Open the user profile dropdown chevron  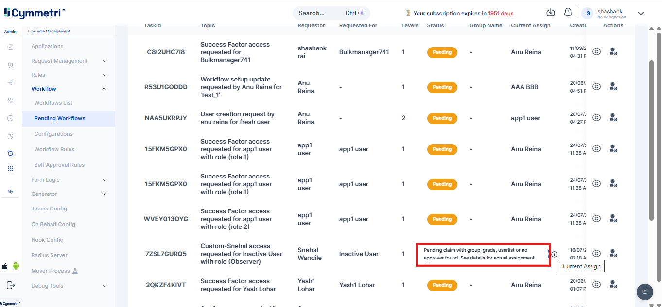click(x=641, y=13)
